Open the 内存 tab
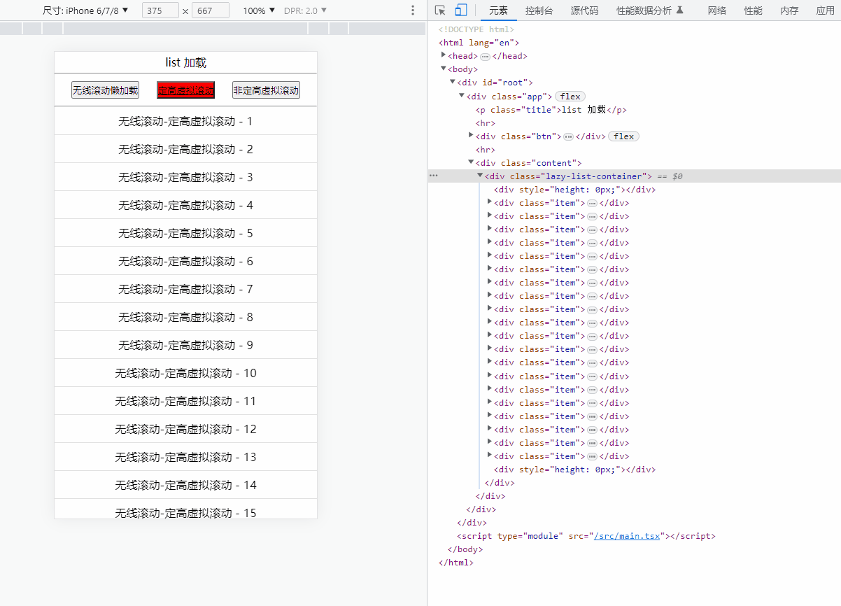Screen dimensions: 841x606 tap(789, 10)
